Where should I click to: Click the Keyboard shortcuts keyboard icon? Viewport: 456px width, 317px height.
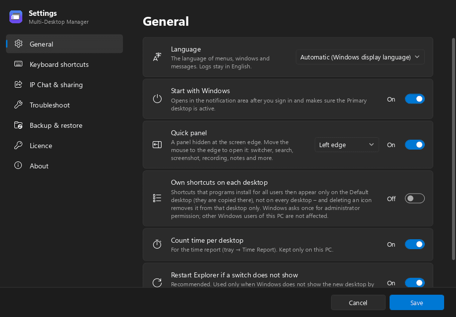[18, 64]
